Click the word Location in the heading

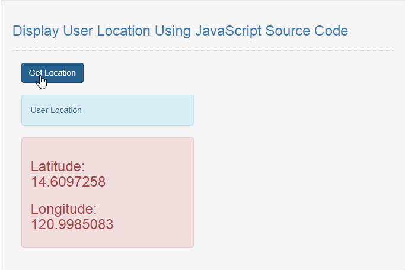click(x=123, y=31)
